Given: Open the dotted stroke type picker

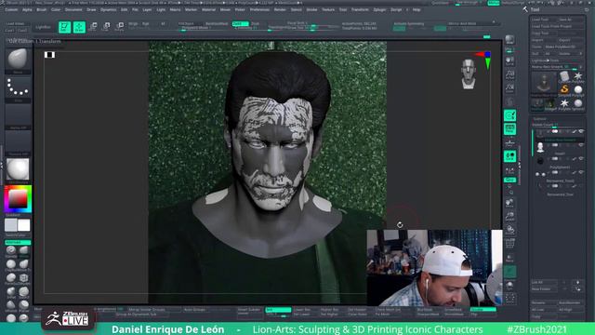Looking at the screenshot, I should pos(18,89).
